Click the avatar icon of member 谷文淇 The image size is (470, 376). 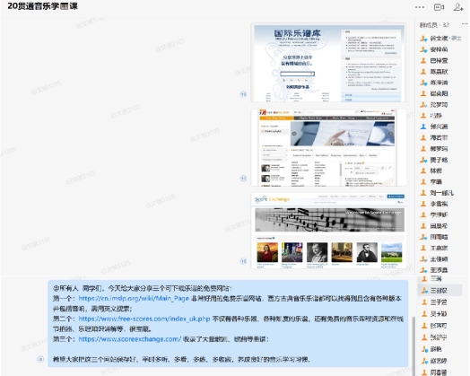tap(423, 39)
